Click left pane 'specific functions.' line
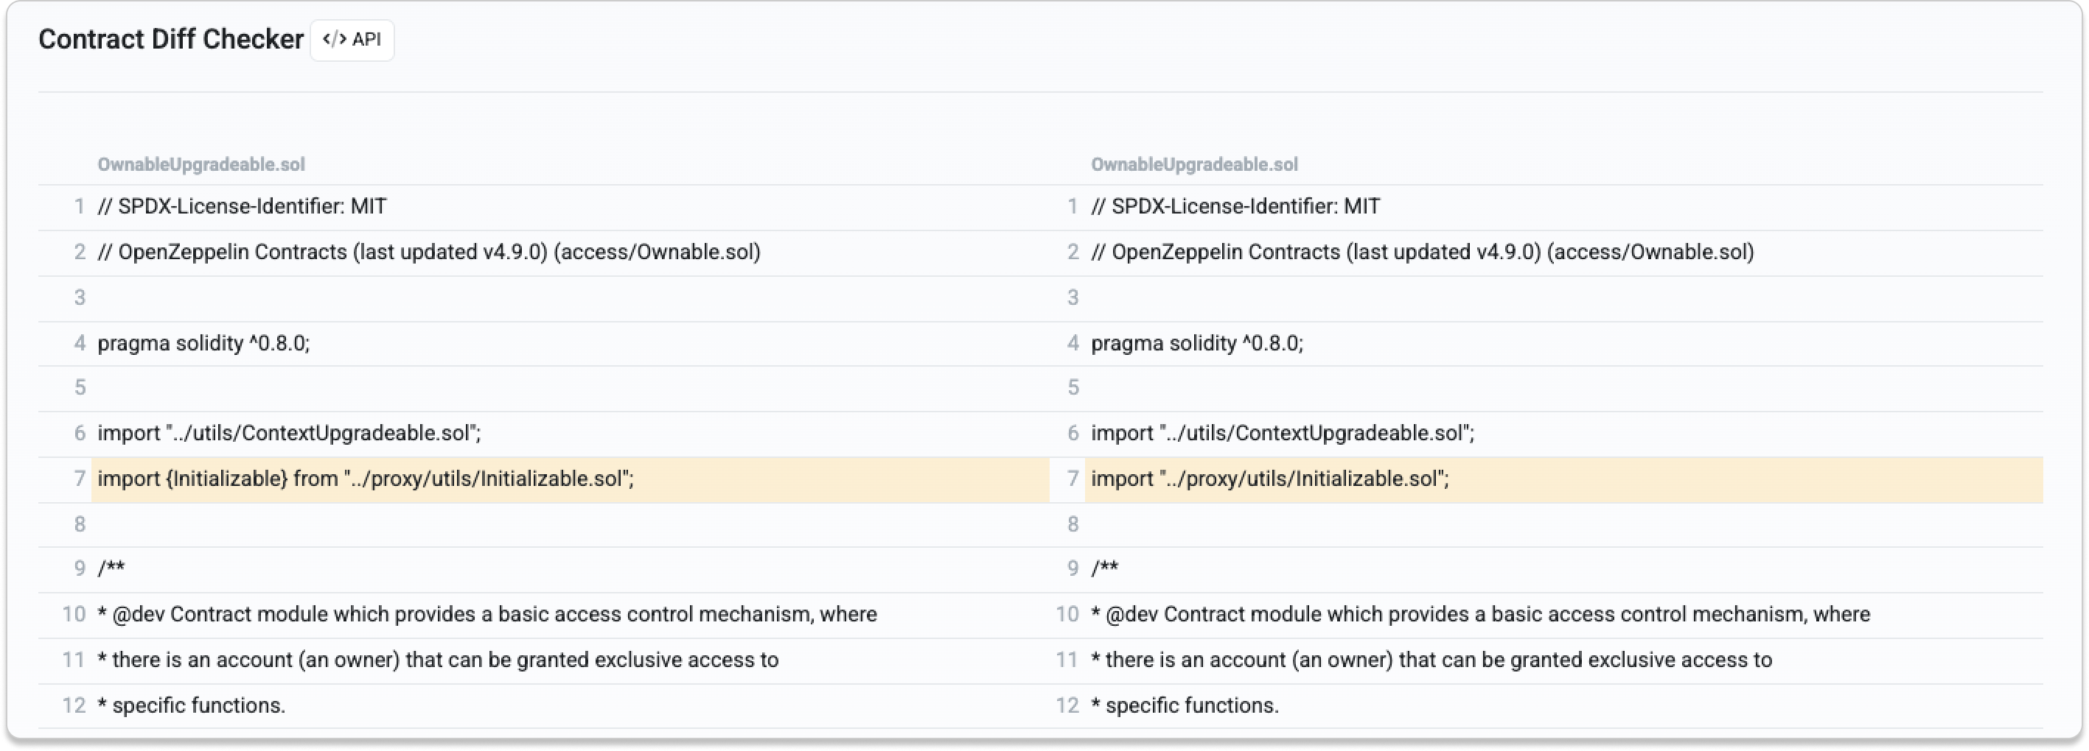Screen dimensions: 2089x751 [x=192, y=705]
